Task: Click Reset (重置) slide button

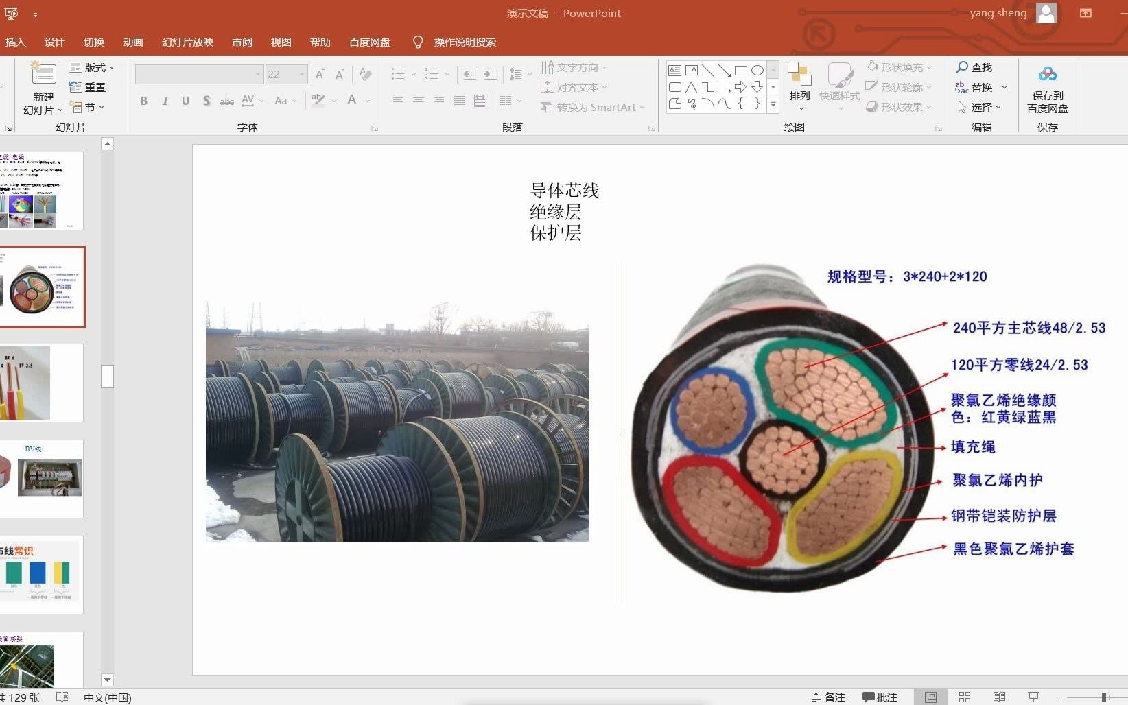Action: [x=88, y=87]
